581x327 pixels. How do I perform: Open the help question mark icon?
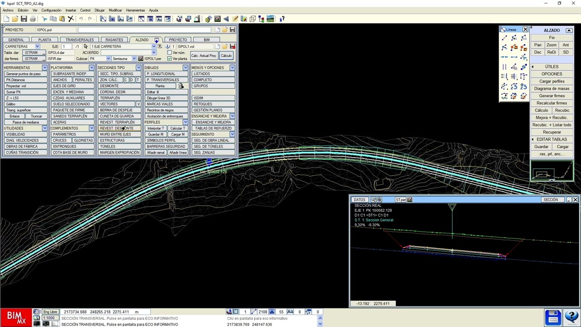point(282,19)
